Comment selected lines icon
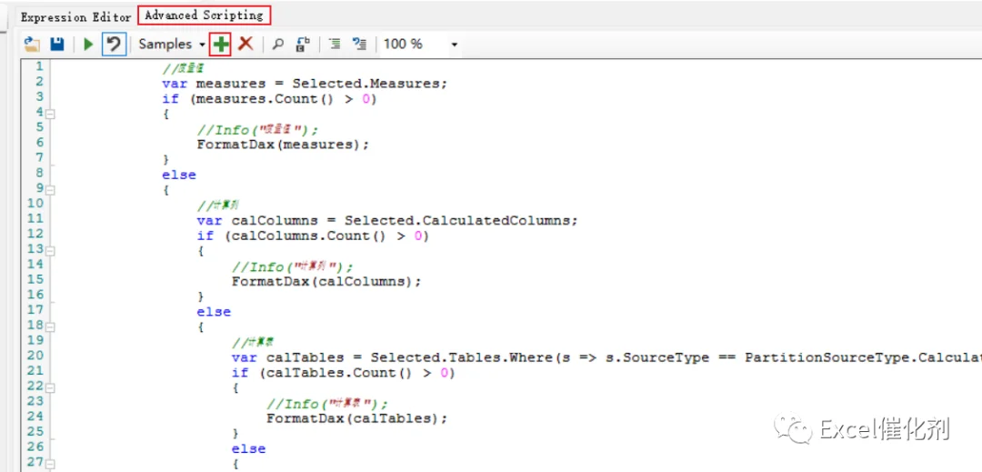 pos(335,45)
